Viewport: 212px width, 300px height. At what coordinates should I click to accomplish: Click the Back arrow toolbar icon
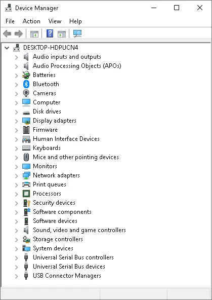click(x=7, y=34)
